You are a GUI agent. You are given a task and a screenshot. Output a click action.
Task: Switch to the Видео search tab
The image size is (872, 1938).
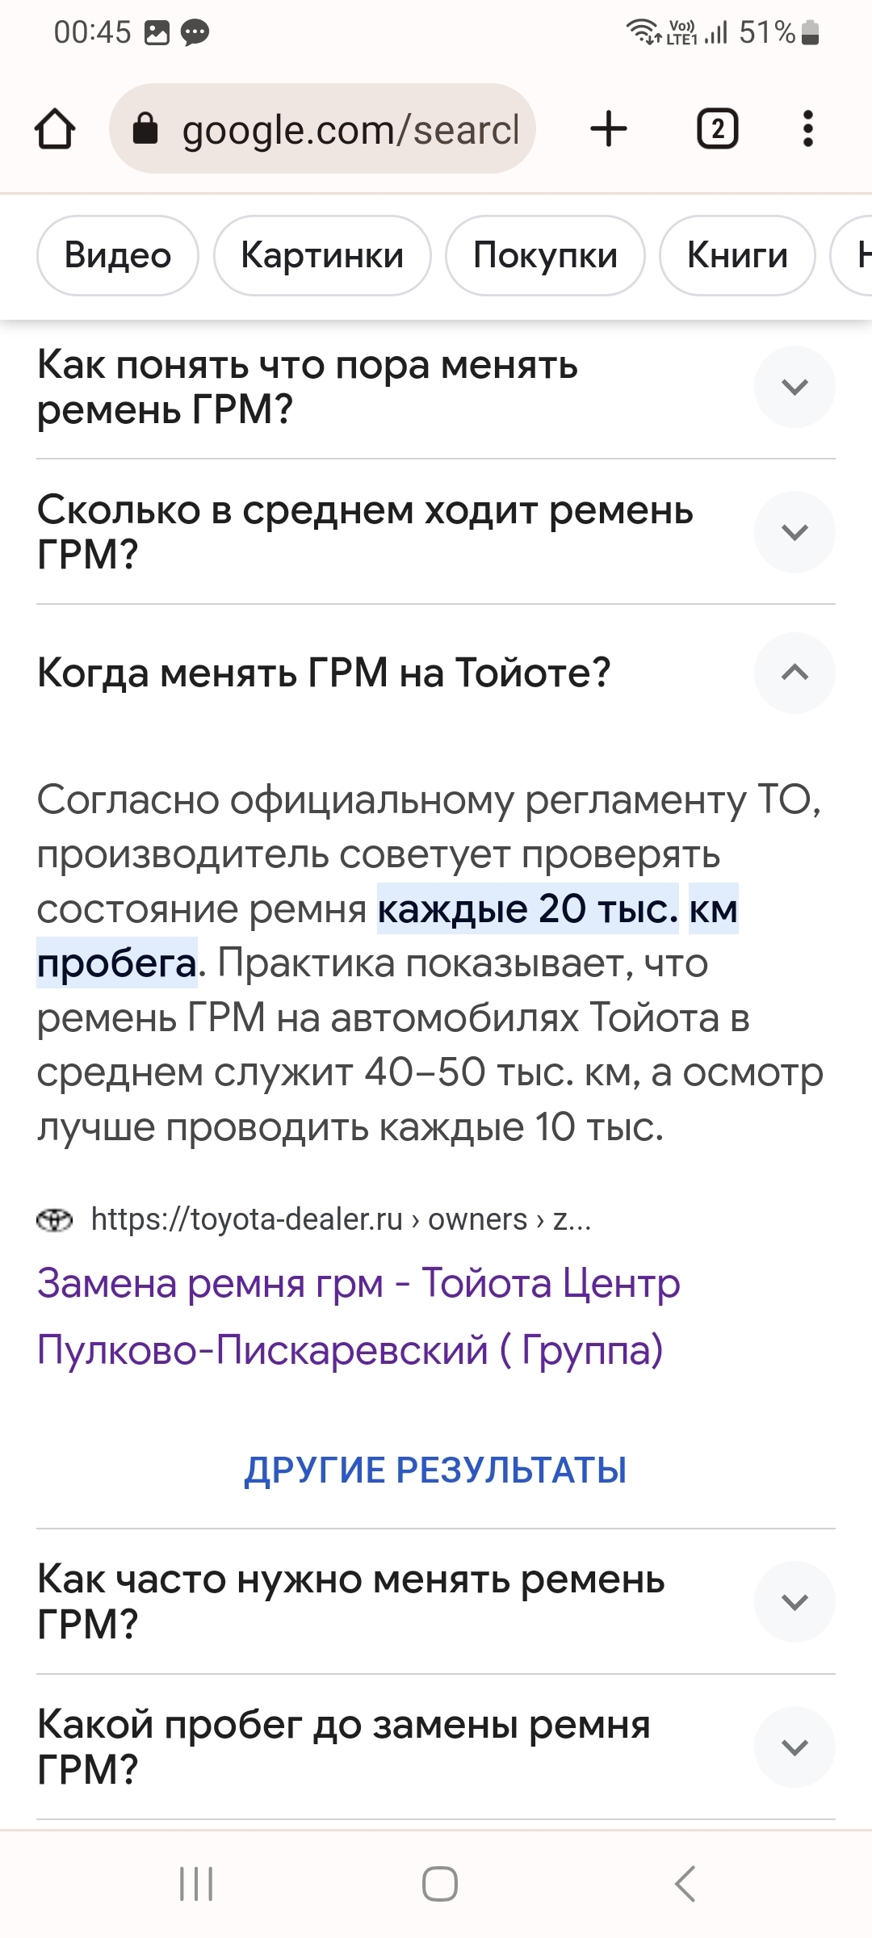coord(118,255)
